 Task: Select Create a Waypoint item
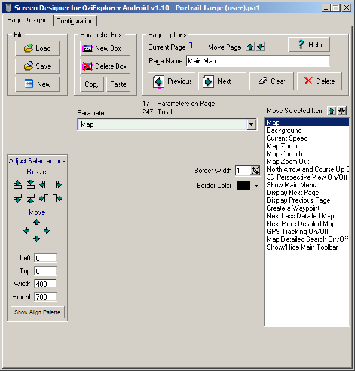[x=307, y=208]
